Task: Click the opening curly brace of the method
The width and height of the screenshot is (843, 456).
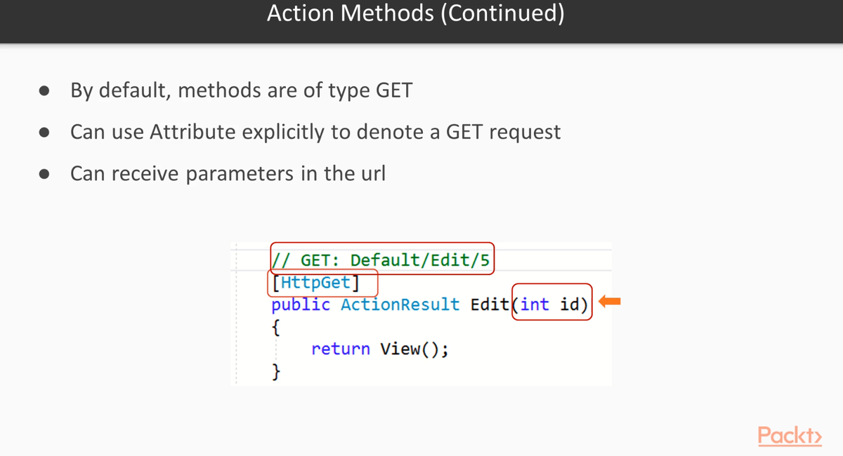Action: tap(277, 327)
